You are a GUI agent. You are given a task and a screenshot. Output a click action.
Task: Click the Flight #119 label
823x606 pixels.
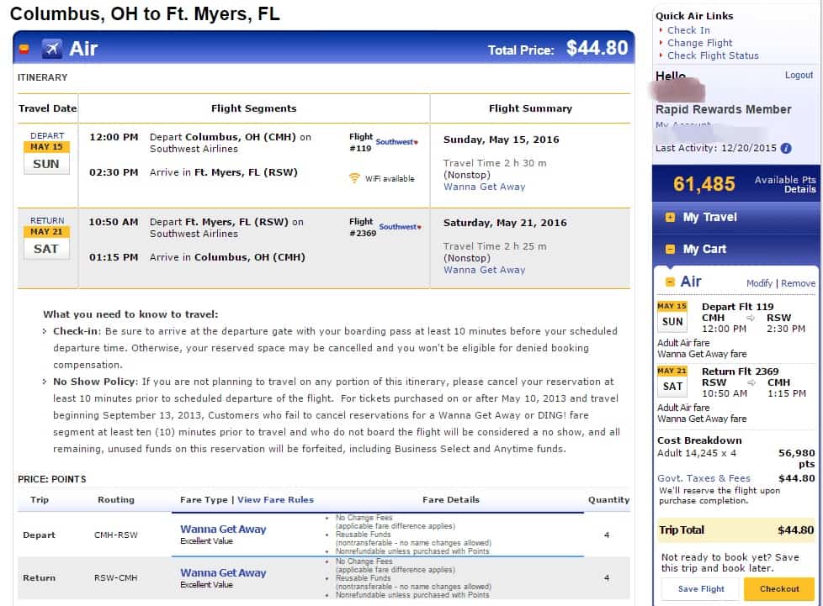[360, 142]
